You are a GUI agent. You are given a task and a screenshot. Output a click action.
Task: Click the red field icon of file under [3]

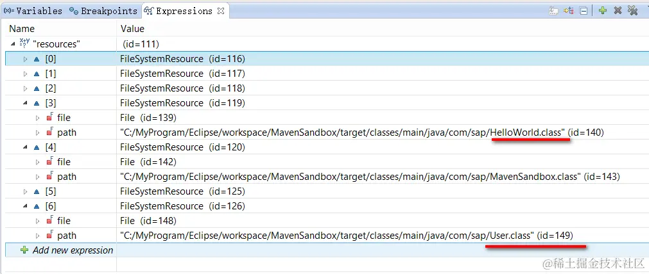50,118
